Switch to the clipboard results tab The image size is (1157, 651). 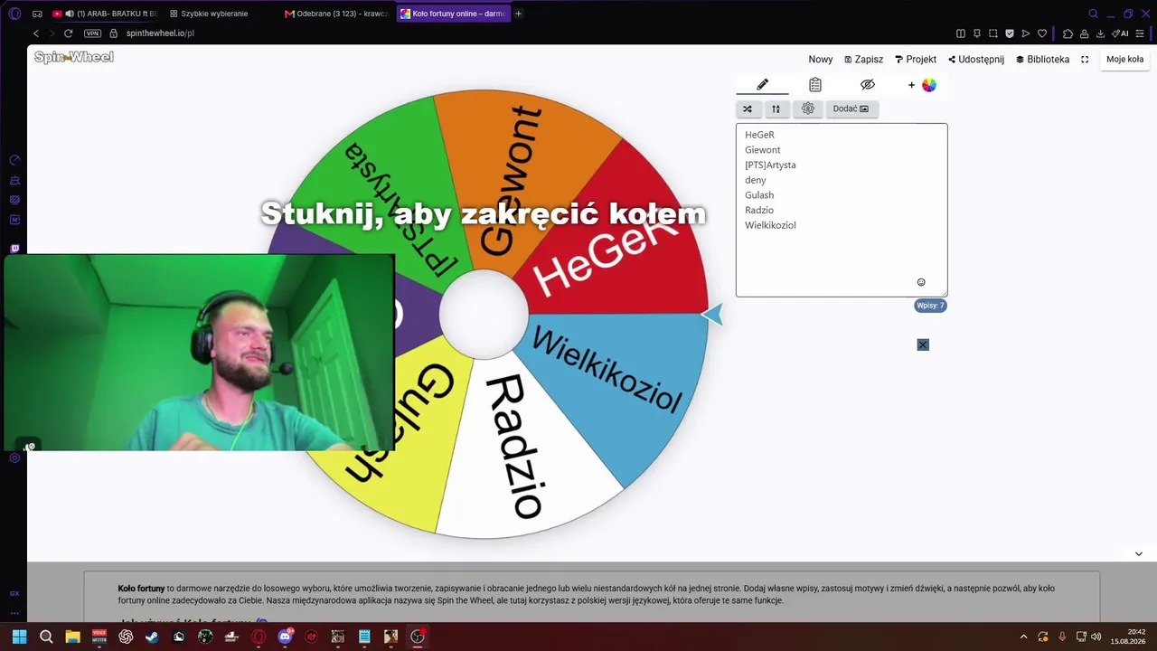(815, 84)
